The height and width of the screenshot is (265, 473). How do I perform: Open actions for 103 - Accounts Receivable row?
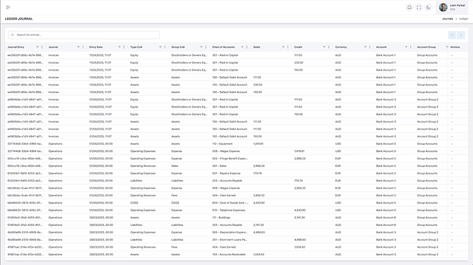pyautogui.click(x=452, y=254)
